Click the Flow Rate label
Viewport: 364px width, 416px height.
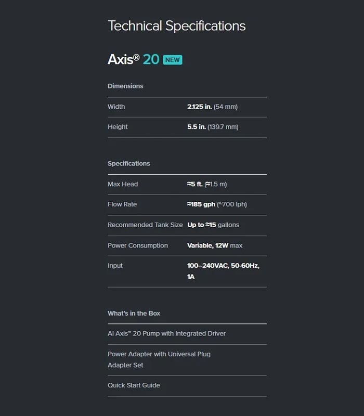click(122, 204)
